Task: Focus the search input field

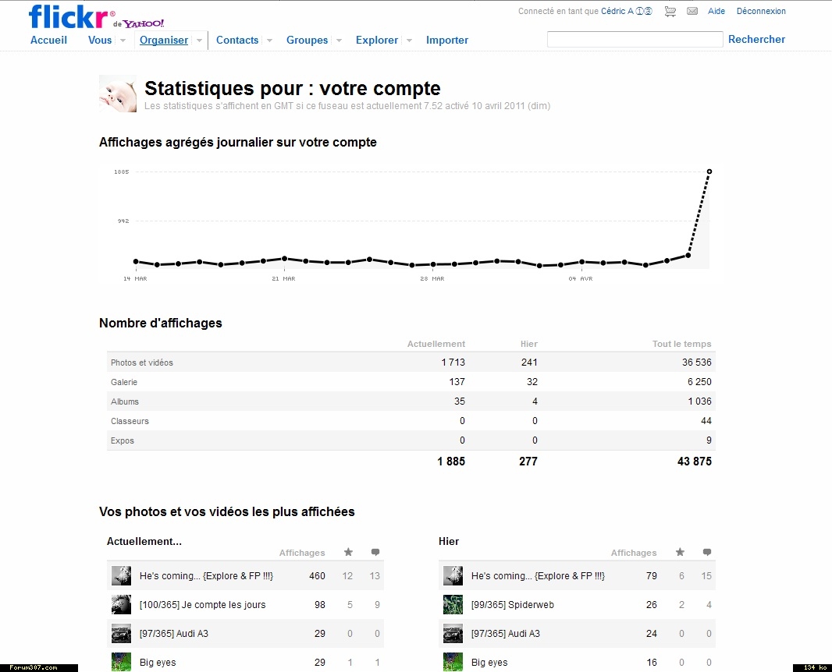Action: 635,40
